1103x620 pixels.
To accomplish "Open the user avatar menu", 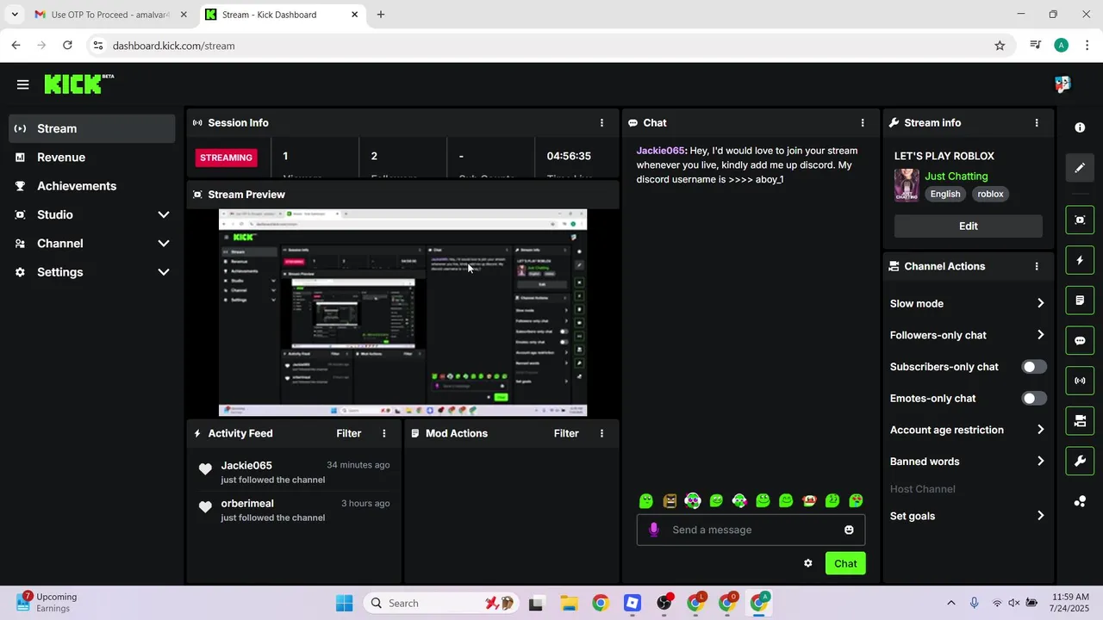I will coord(1062,84).
